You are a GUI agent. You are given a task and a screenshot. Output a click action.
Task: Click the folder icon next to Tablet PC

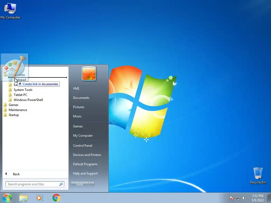[x=10, y=95]
